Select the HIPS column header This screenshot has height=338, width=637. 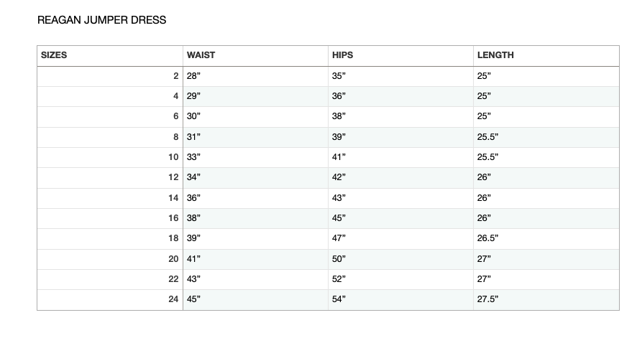point(342,55)
